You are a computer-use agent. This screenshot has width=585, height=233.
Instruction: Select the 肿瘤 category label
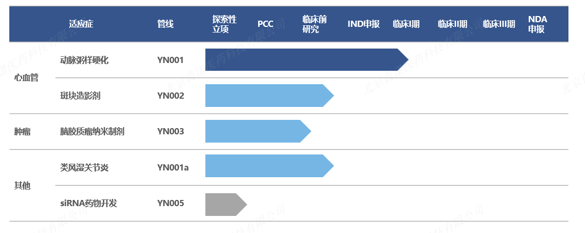(x=22, y=132)
